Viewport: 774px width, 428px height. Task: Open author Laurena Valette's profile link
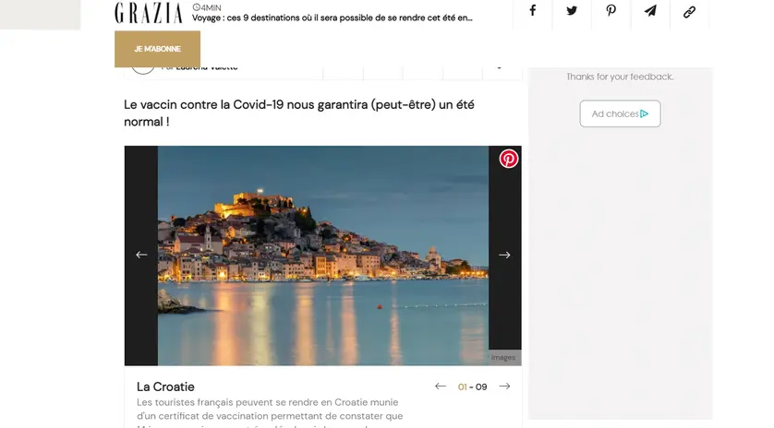coord(199,67)
